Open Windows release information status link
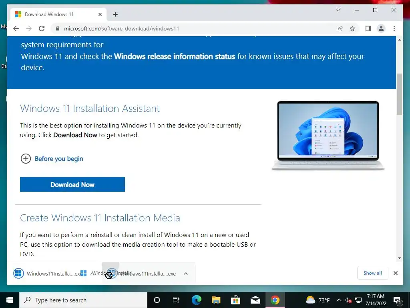Viewport: 410px width, 308px height. click(x=175, y=56)
